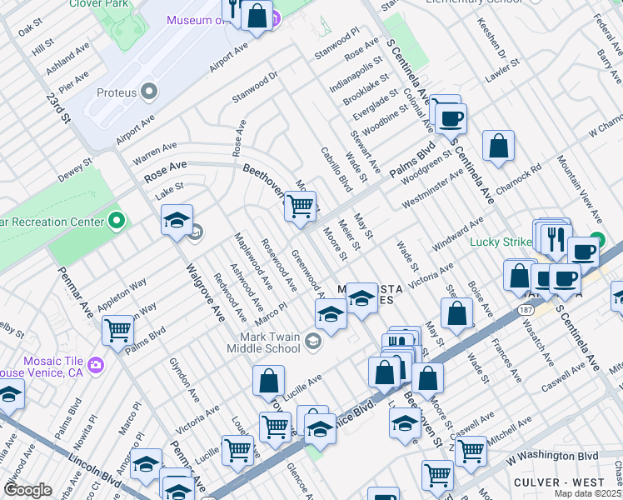Image resolution: width=623 pixels, height=500 pixels.
Task: Click the "Windward Ave" label
Action: click(458, 234)
